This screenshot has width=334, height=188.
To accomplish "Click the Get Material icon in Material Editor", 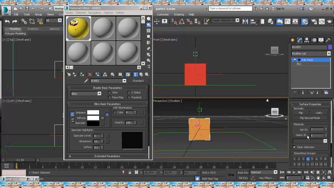I will pos(69,74).
